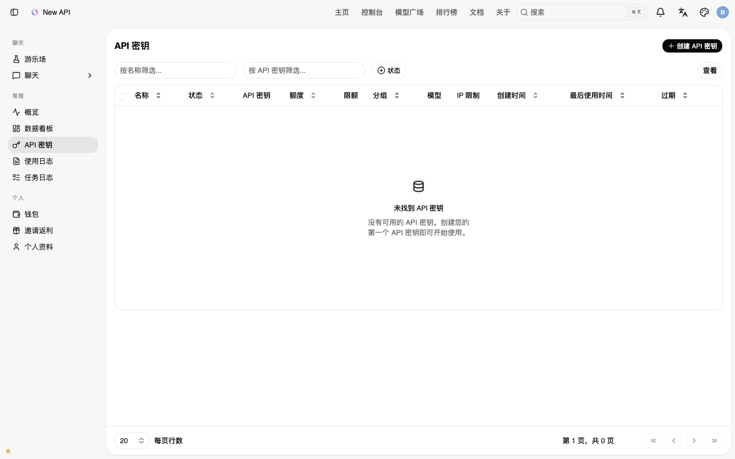Click the 未找到 API 密钥 message
Image resolution: width=735 pixels, height=459 pixels.
coord(419,208)
